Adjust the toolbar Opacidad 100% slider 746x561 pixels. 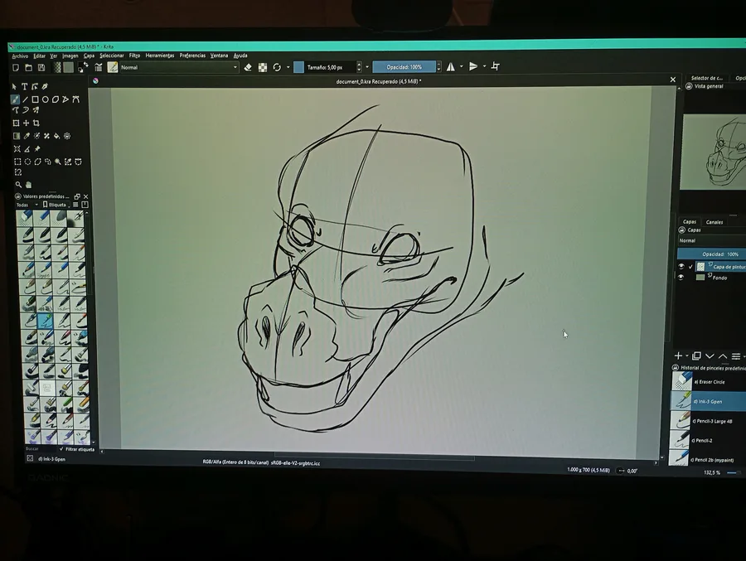(x=404, y=67)
